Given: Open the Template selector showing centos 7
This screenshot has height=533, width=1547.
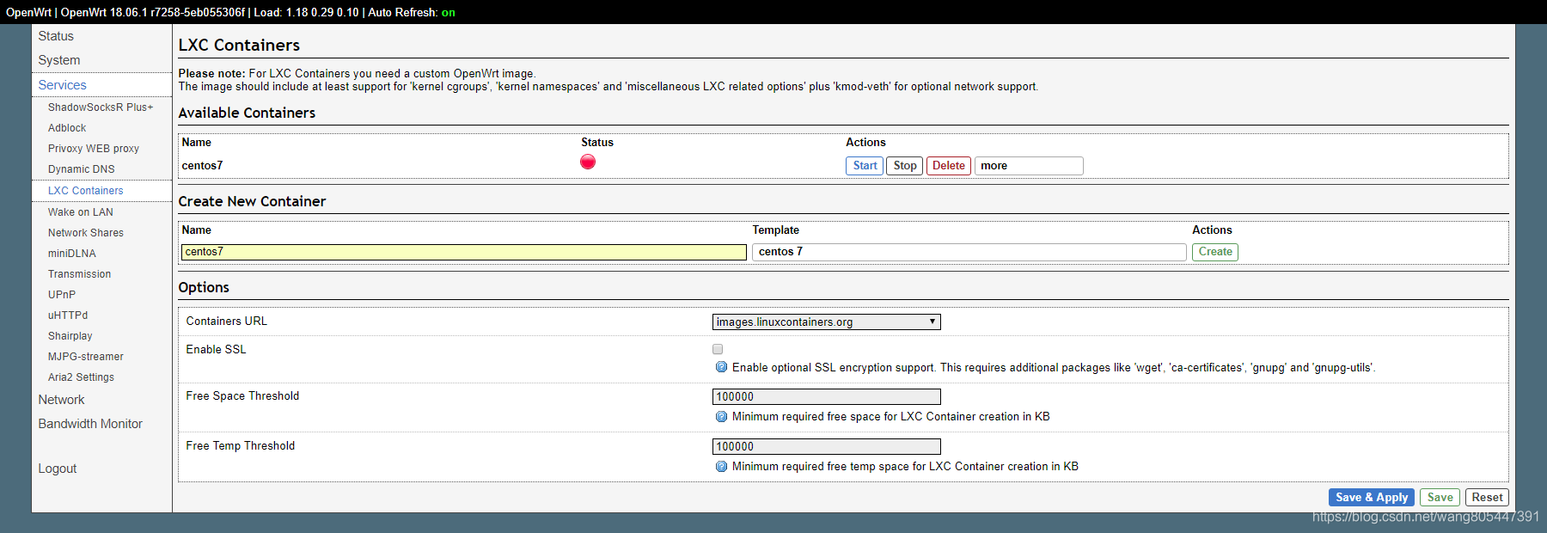Looking at the screenshot, I should click(x=969, y=252).
